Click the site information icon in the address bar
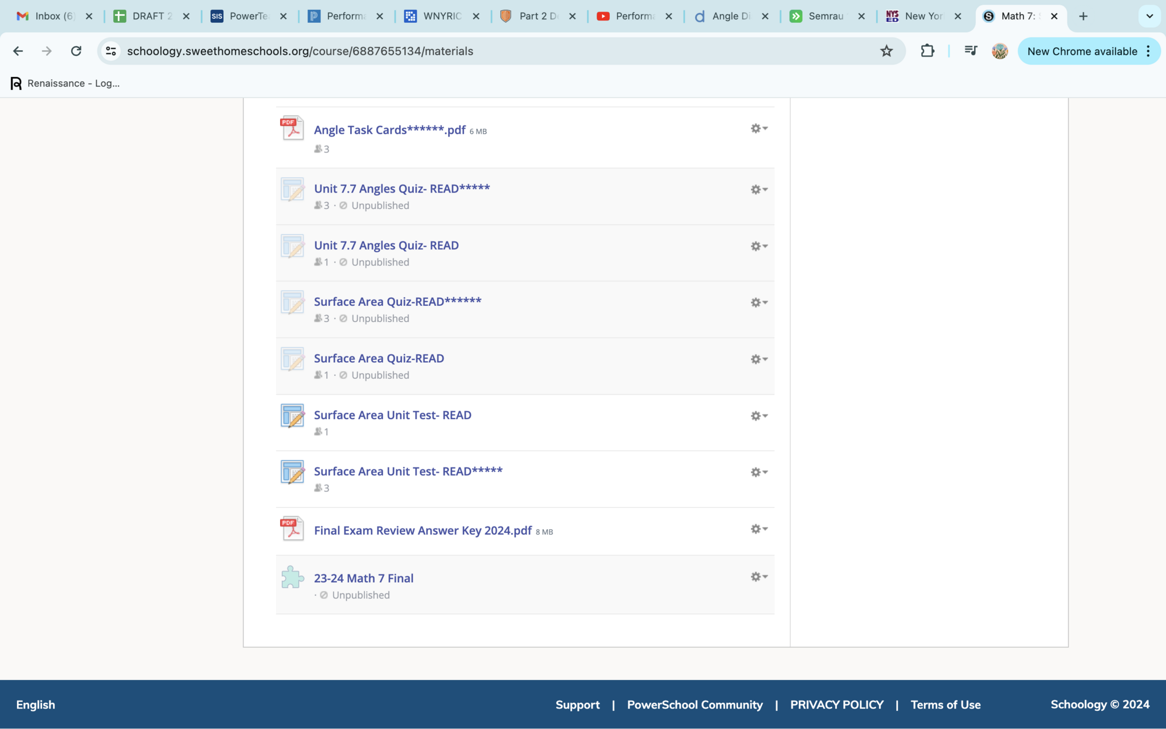 (x=111, y=51)
